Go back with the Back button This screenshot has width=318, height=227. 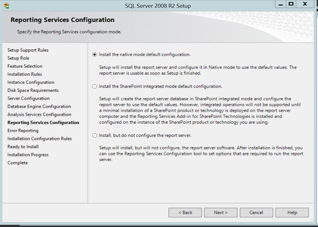(x=185, y=212)
